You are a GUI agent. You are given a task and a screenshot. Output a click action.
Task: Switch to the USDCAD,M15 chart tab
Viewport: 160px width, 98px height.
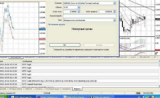pyautogui.click(x=144, y=57)
